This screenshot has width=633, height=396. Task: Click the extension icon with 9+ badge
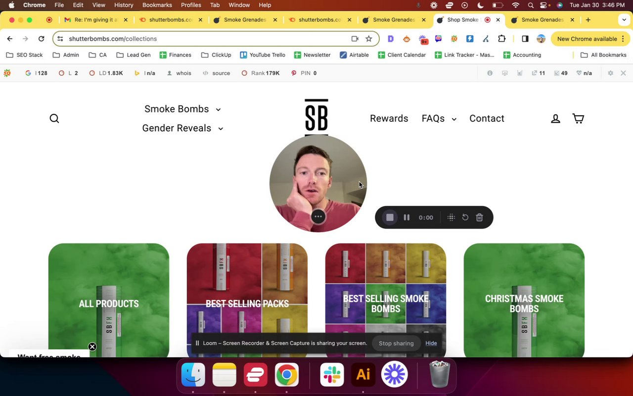click(423, 39)
